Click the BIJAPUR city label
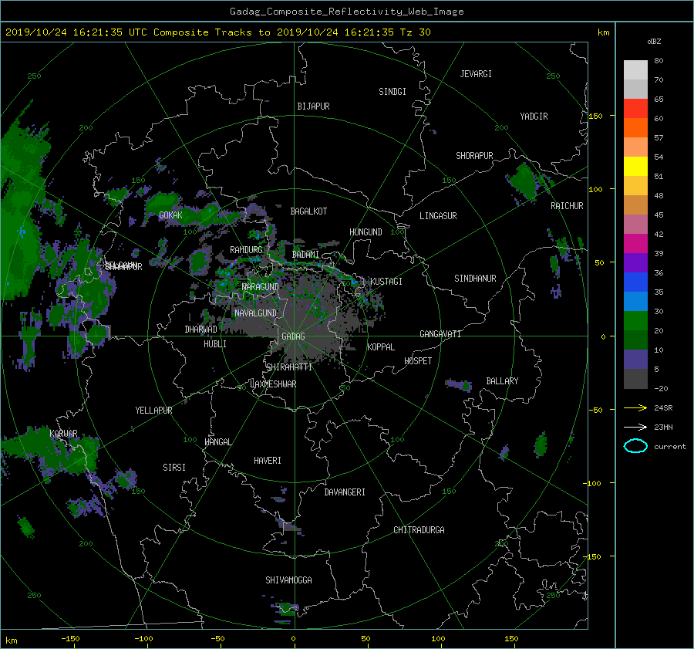The width and height of the screenshot is (694, 649). pos(313,106)
